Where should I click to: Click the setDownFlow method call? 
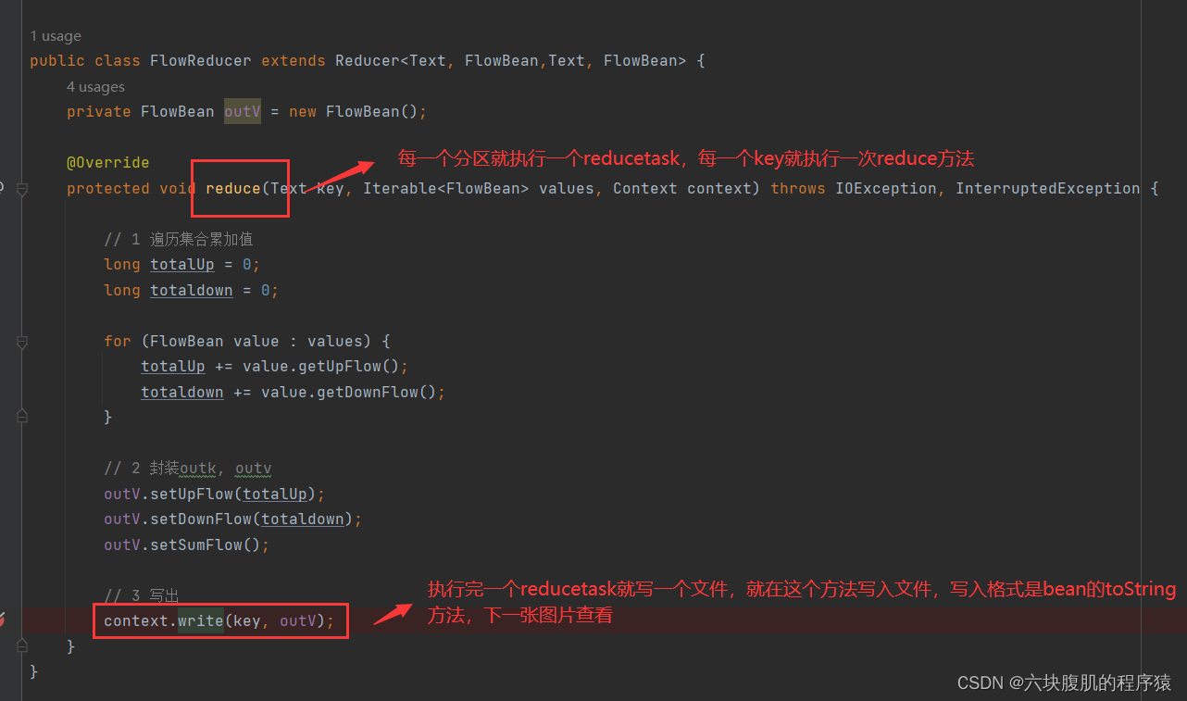pyautogui.click(x=201, y=519)
